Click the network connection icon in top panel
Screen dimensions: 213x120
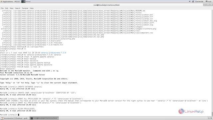(193, 1)
